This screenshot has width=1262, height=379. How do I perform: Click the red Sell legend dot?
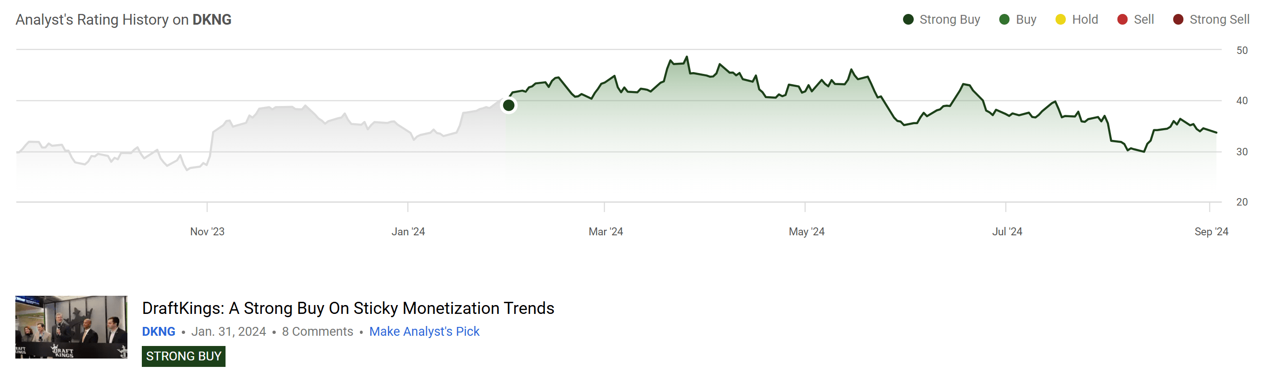(x=1122, y=20)
